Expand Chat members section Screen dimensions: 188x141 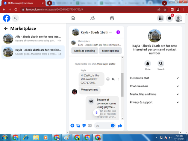155,86
